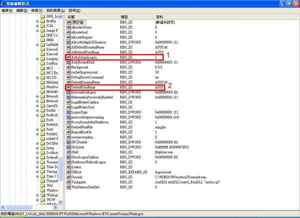The height and width of the screenshot is (218, 300).
Task: Click the string icon beside PreloadFontFile
Action: pos(68,127)
